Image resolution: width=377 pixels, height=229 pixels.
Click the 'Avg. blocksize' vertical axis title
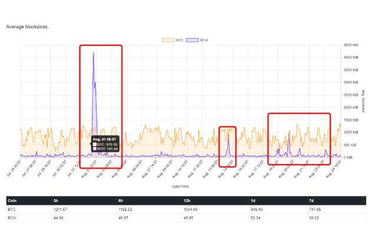(363, 101)
